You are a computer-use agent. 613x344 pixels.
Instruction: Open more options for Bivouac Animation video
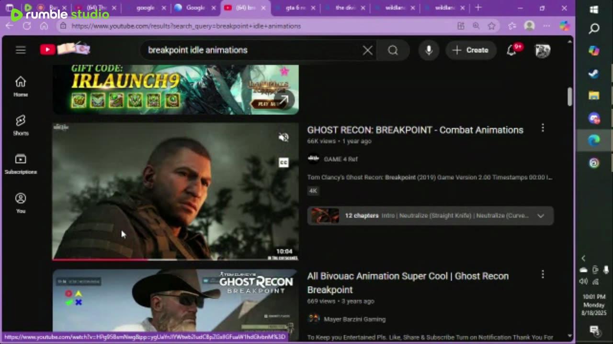(x=543, y=274)
